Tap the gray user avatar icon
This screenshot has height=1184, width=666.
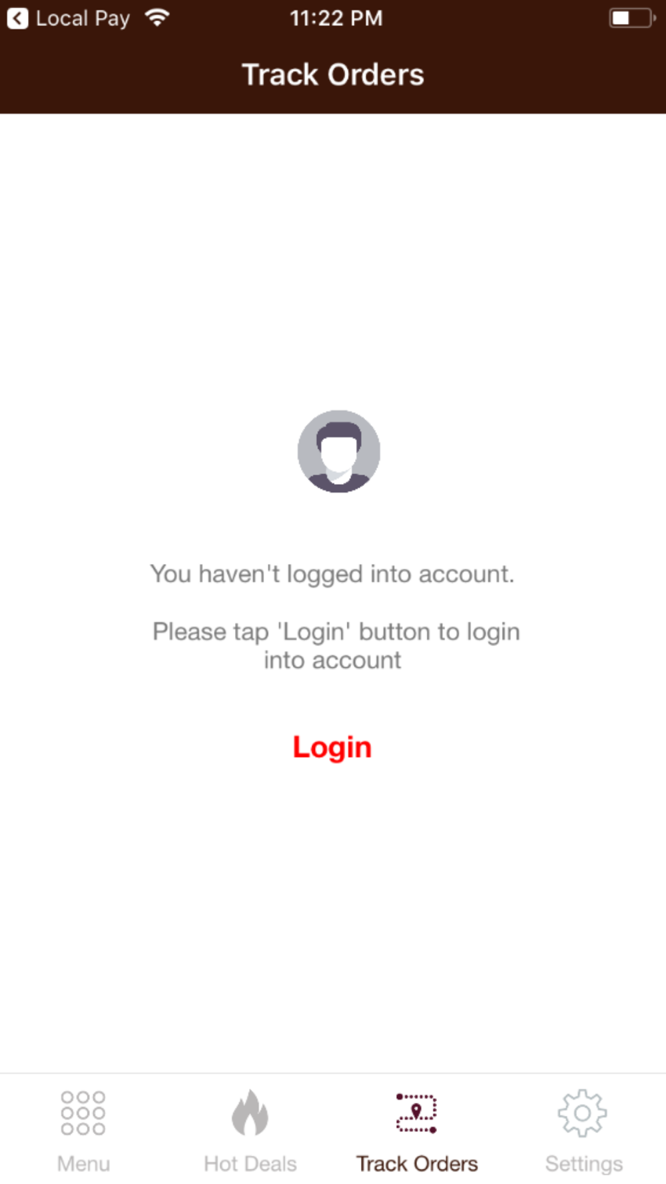click(339, 451)
